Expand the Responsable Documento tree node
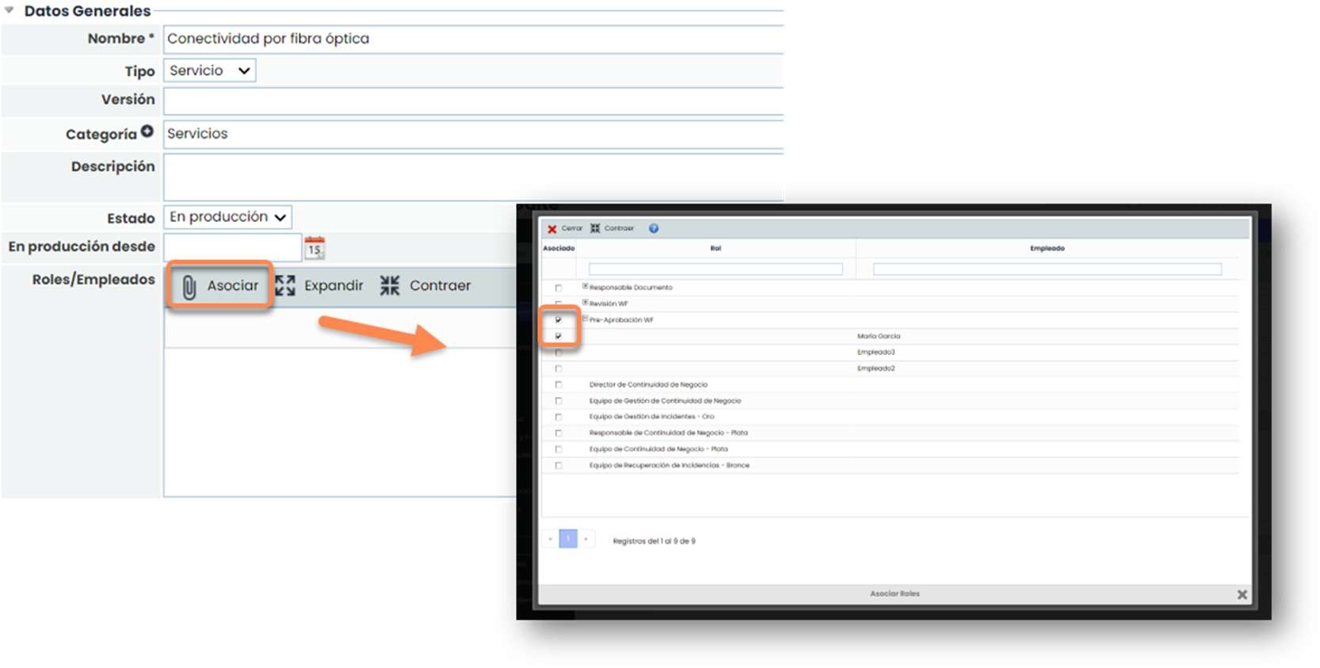The height and width of the screenshot is (668, 1320). [585, 286]
